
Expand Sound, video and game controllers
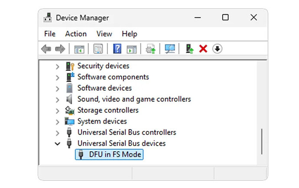(x=58, y=99)
